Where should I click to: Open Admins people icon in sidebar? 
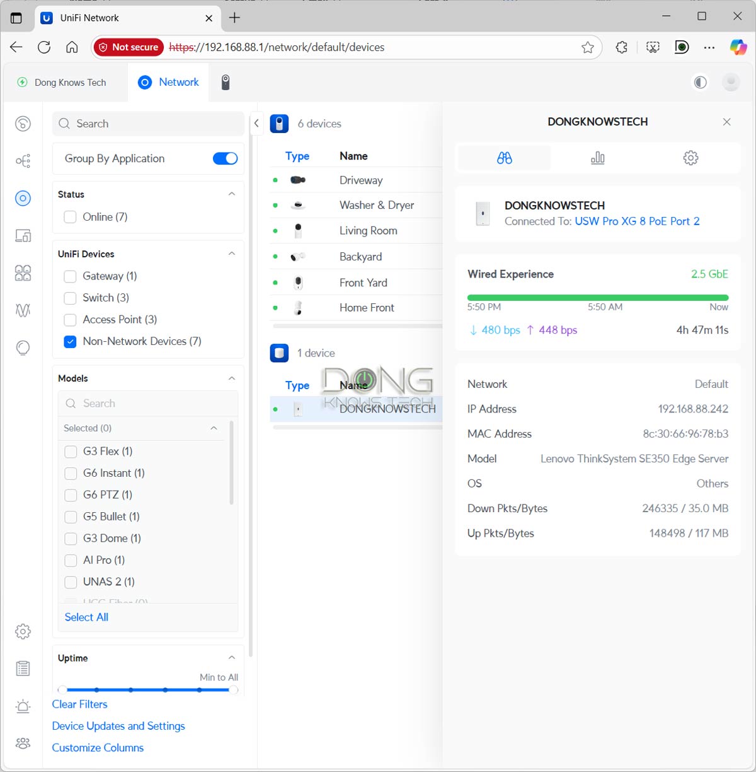(x=23, y=743)
